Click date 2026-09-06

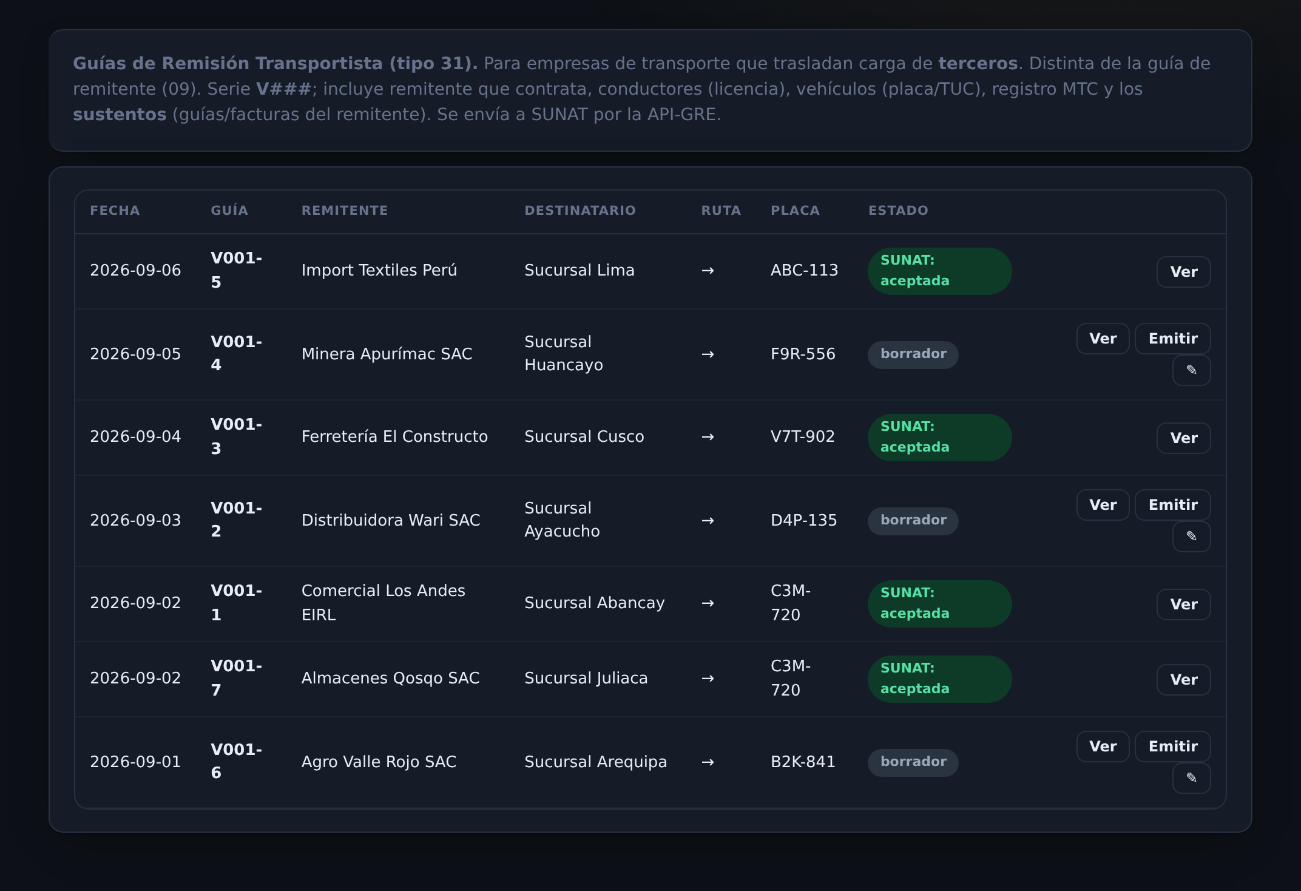point(135,271)
